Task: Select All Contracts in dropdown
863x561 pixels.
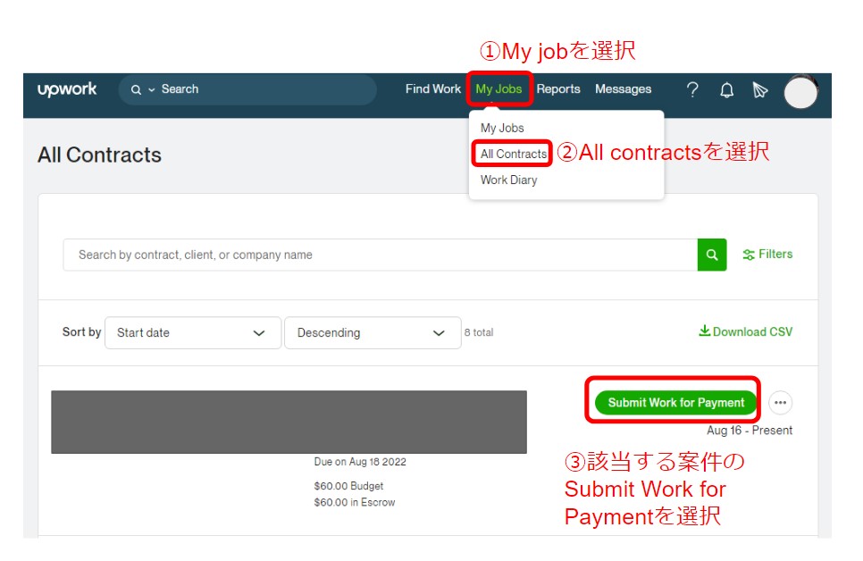Action: 514,154
